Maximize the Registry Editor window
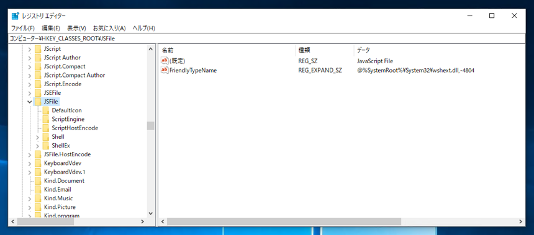This screenshot has width=534, height=235. [x=491, y=16]
